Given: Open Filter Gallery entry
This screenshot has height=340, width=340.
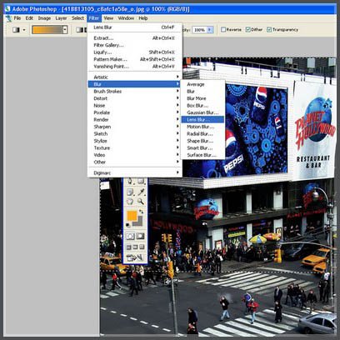Looking at the screenshot, I should [135, 45].
